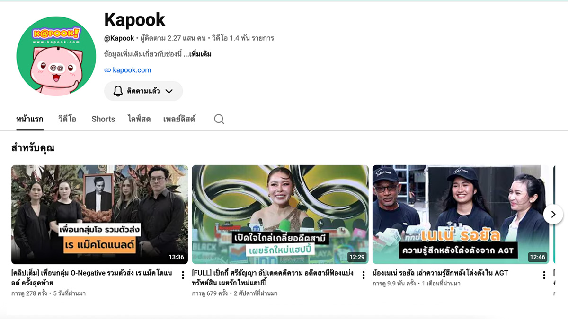This screenshot has width=568, height=319.
Task: Switch to the วิดีโอ tab
Action: click(x=67, y=119)
